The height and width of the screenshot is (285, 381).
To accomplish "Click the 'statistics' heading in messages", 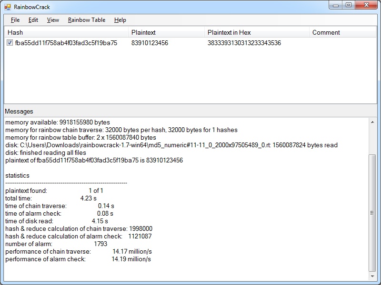I will tap(17, 175).
